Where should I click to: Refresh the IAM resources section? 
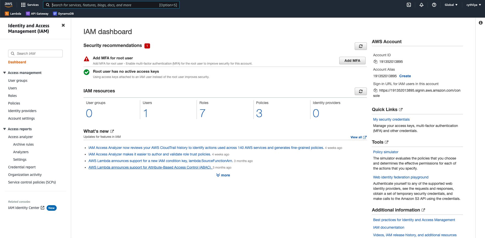point(361,91)
